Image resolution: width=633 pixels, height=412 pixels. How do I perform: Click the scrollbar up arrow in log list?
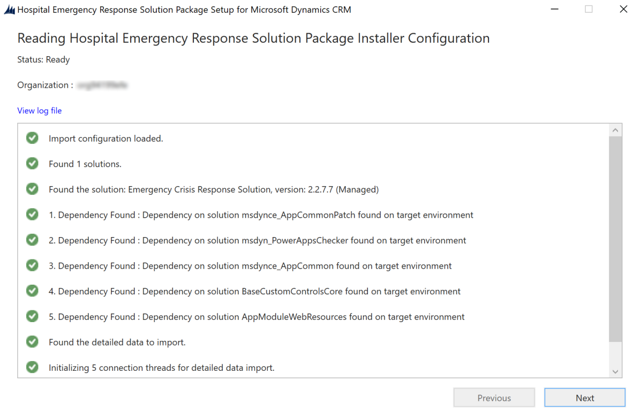point(615,131)
